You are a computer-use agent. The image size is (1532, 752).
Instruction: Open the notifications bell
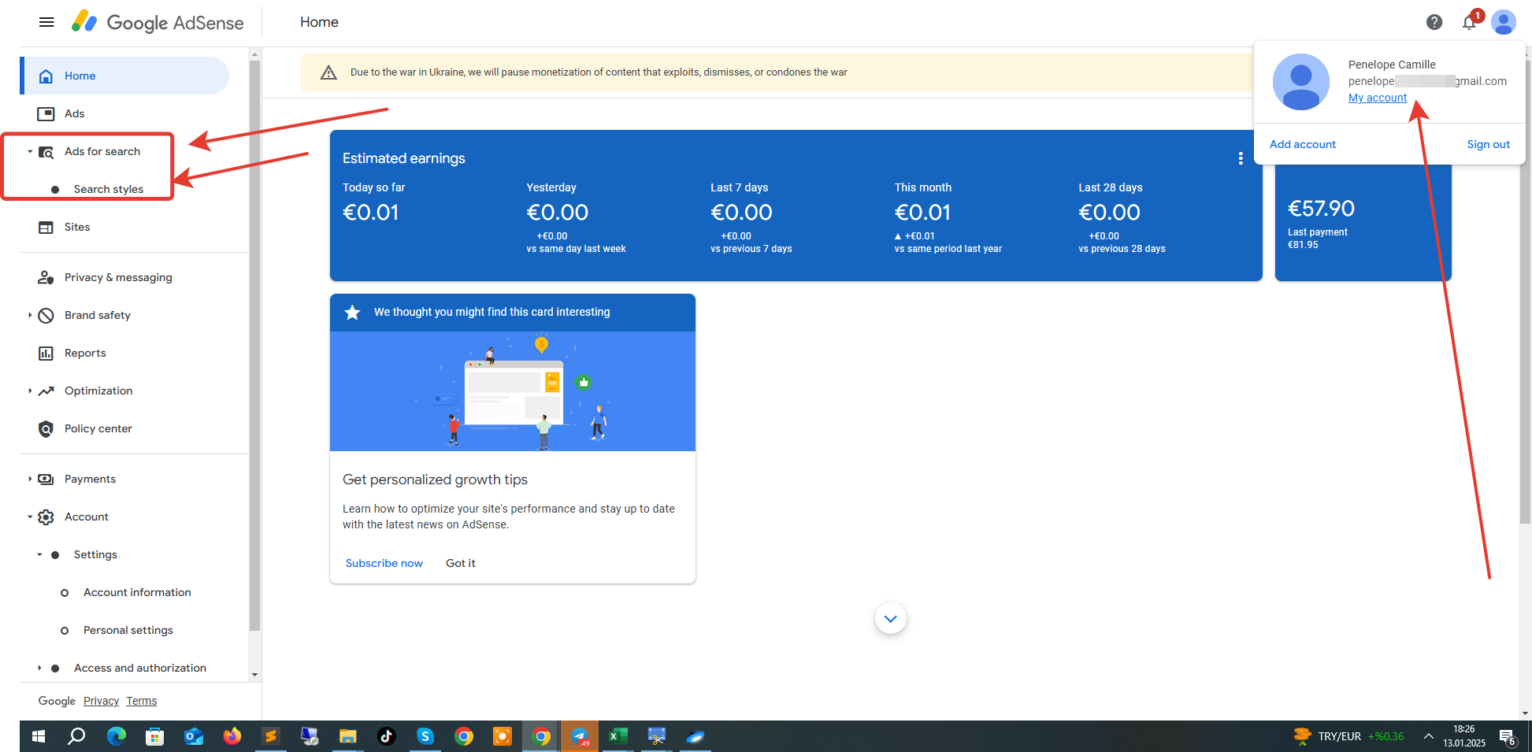pyautogui.click(x=1469, y=22)
